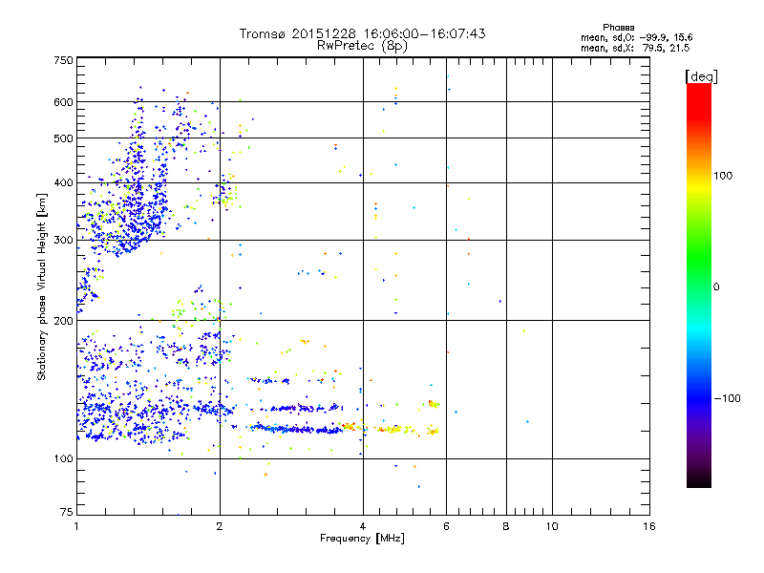Click the plot title 'Tromsø 20151228 16:06:00-16:07:43'
Image resolution: width=764 pixels, height=573 pixels.
click(x=362, y=33)
